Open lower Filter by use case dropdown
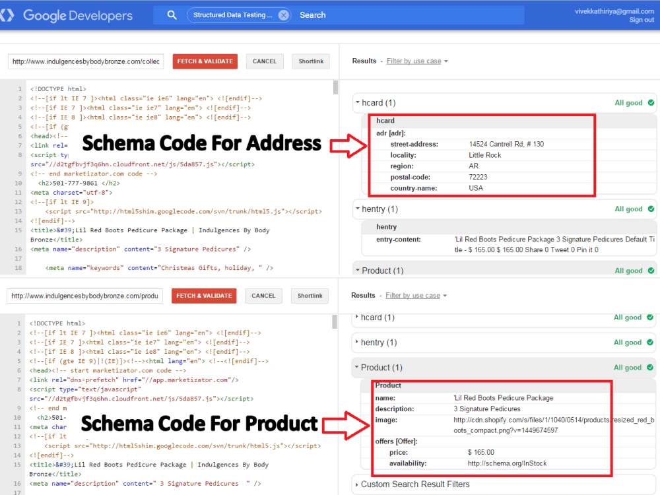 [416, 296]
